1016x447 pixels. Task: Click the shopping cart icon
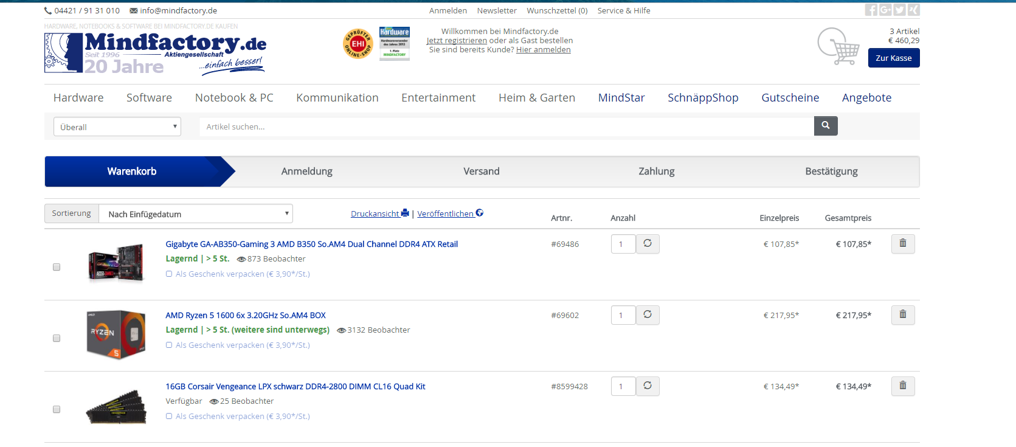(x=838, y=46)
